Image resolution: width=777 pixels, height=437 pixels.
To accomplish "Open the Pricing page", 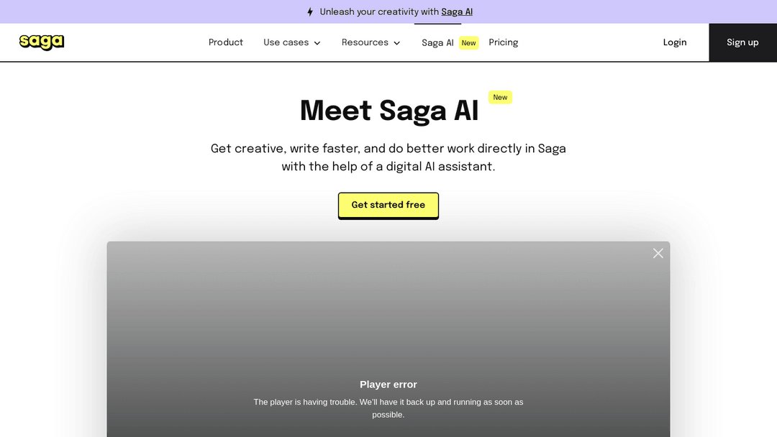I will [x=504, y=42].
